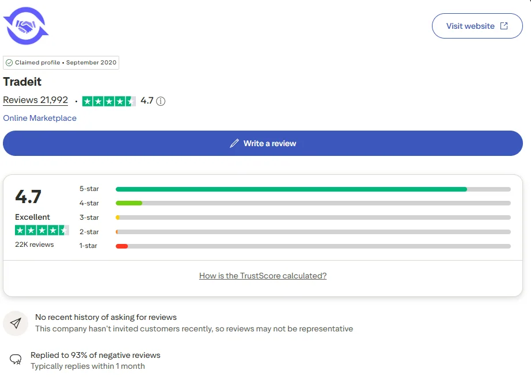This screenshot has width=531, height=378.
Task: Open the Online Marketplace category link
Action: (40, 118)
